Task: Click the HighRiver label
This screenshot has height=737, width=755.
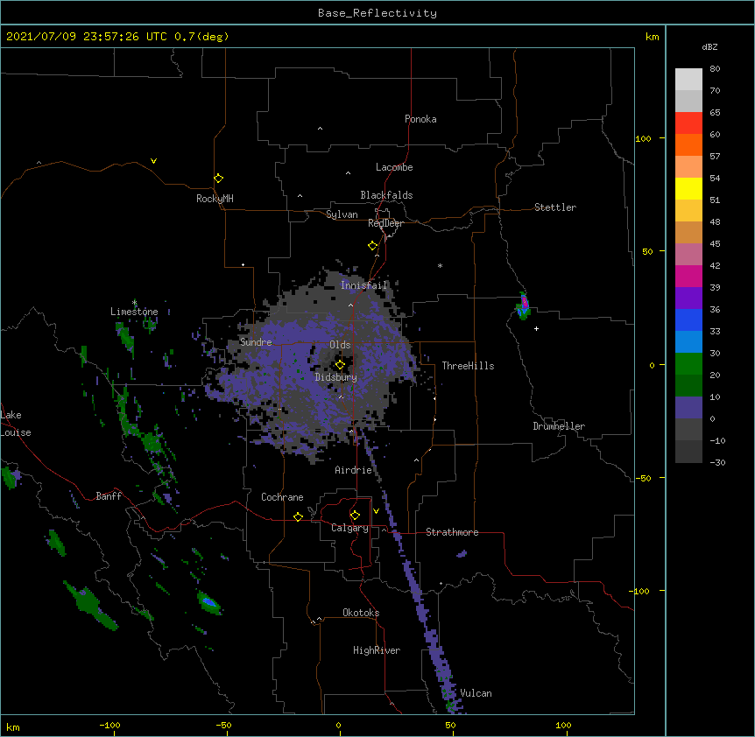Action: [377, 650]
